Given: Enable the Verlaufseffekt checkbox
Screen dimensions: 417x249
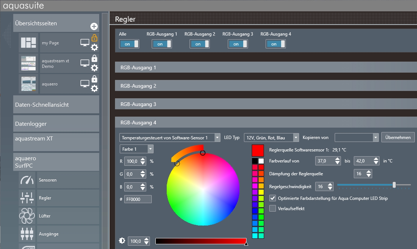Looking at the screenshot, I should point(273,209).
